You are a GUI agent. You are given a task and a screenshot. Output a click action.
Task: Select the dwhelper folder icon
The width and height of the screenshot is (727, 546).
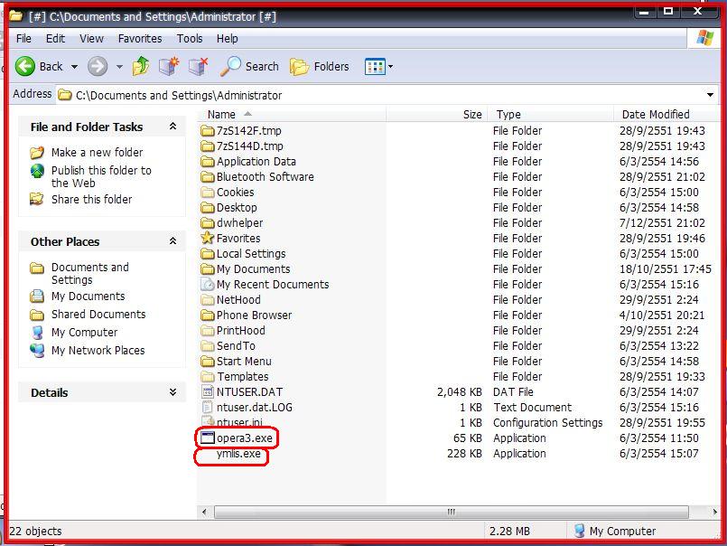tap(208, 223)
